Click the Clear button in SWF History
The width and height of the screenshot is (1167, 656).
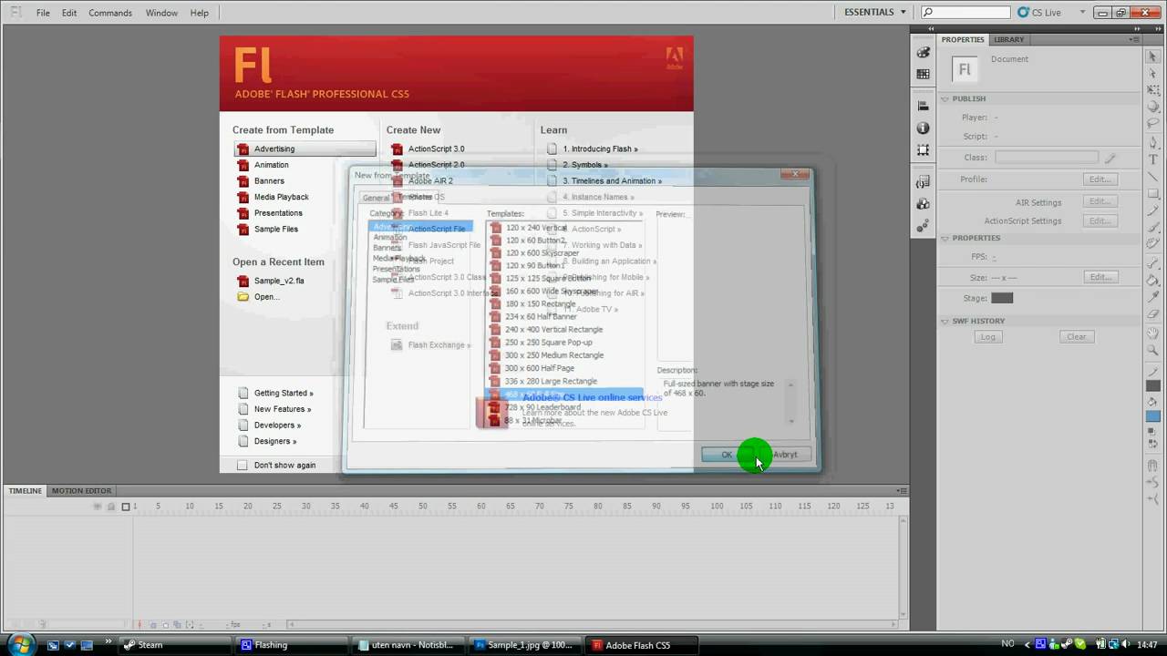tap(1077, 336)
